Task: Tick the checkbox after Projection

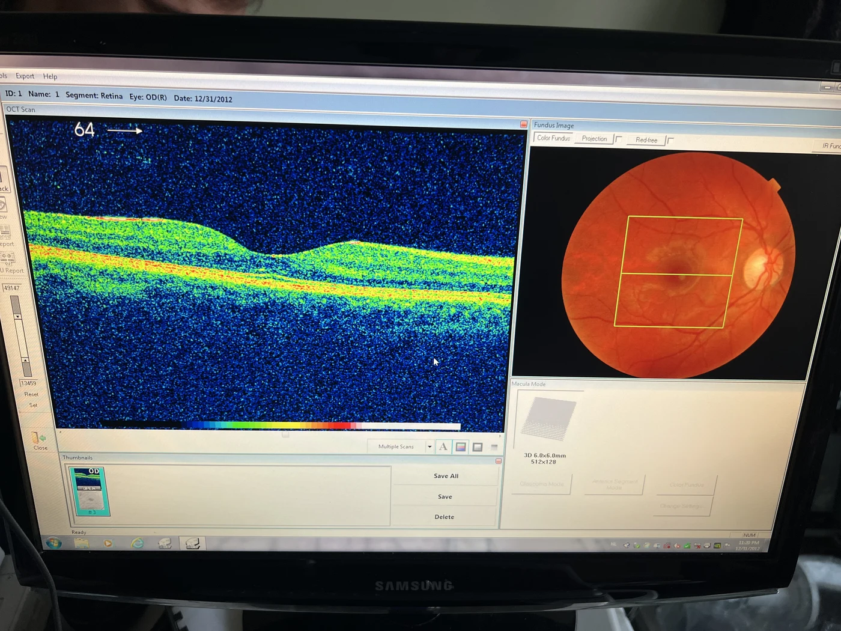Action: tap(619, 139)
